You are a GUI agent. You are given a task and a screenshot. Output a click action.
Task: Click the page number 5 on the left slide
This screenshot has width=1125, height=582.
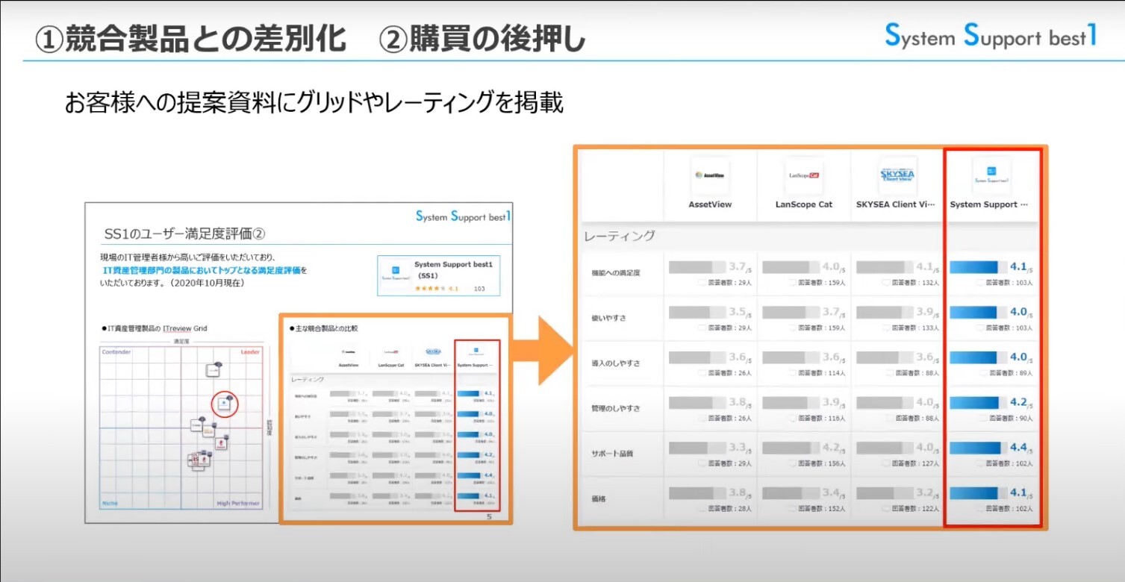pos(489,516)
